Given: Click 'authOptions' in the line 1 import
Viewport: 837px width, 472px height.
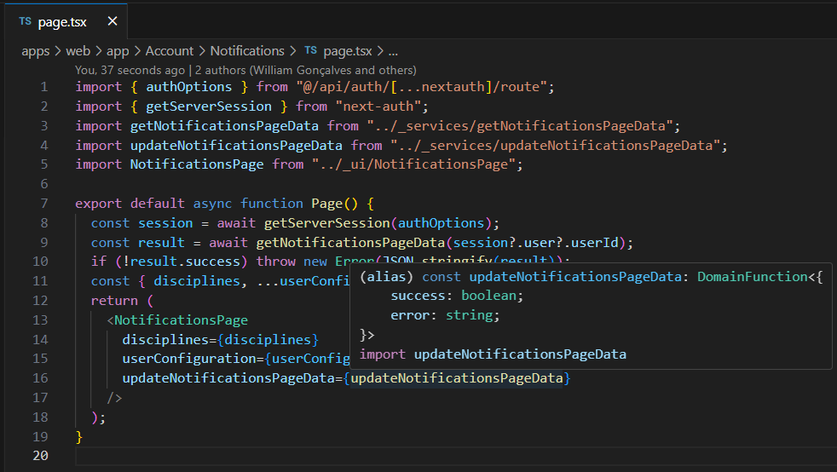Looking at the screenshot, I should (189, 86).
